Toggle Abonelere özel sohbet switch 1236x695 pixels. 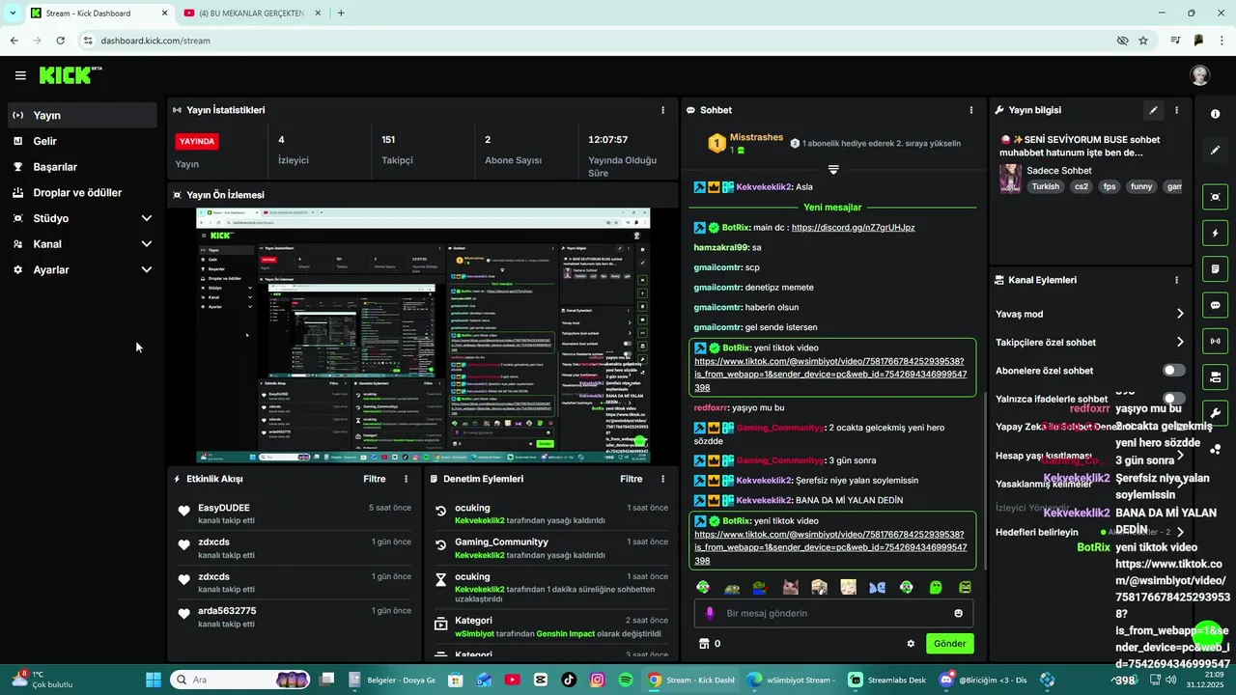(1173, 371)
